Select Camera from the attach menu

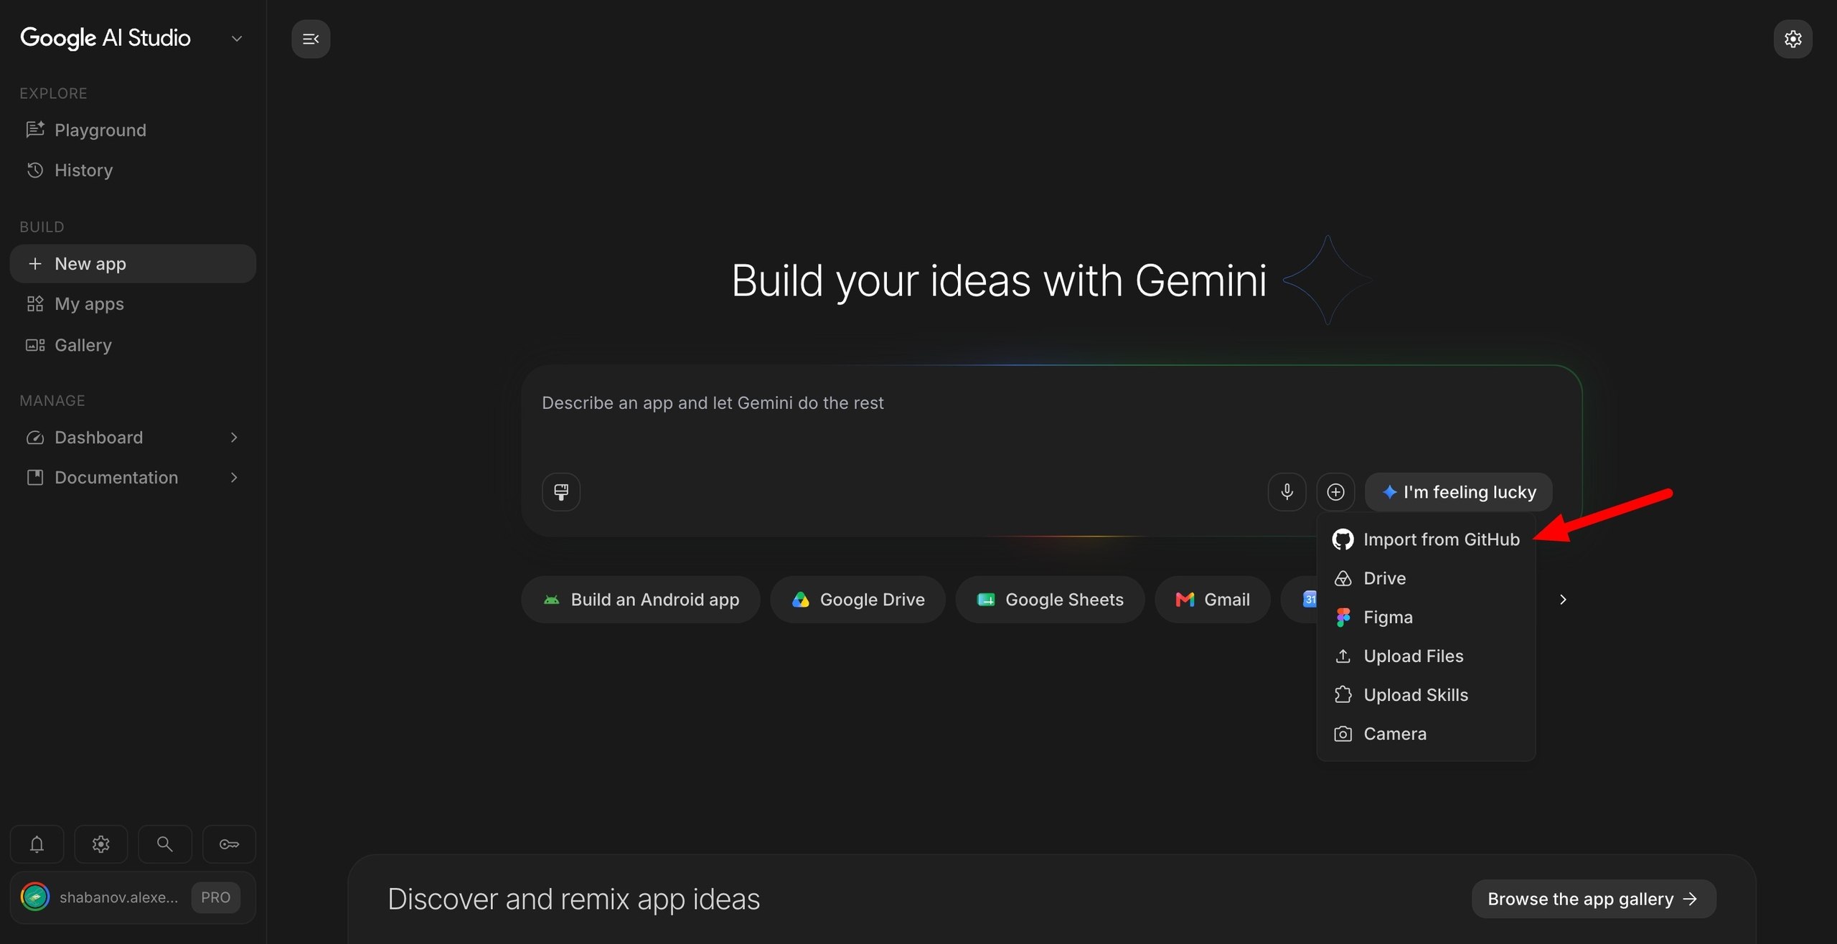click(1426, 734)
